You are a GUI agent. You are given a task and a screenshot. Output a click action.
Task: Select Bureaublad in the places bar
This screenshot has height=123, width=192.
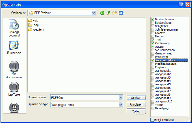point(14,48)
